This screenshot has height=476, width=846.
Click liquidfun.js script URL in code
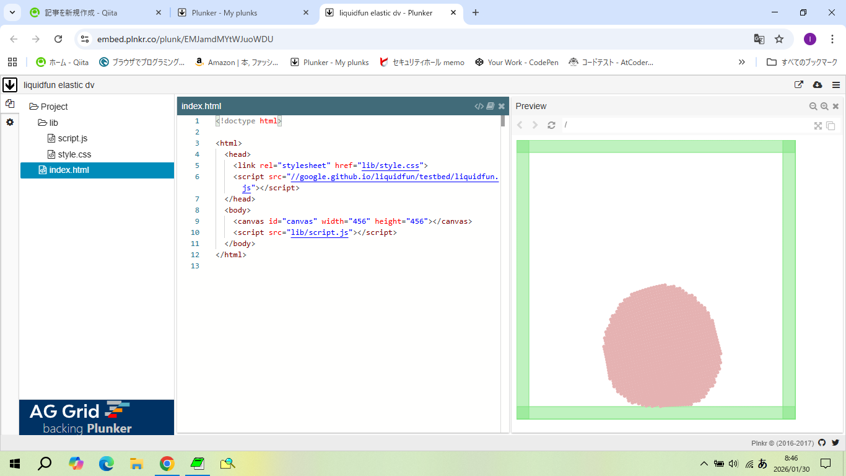pyautogui.click(x=395, y=177)
